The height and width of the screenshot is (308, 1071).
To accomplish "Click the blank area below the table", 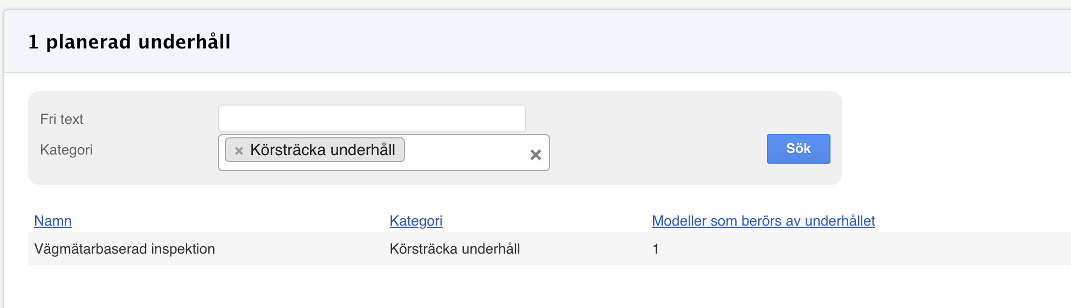I will [x=485, y=288].
